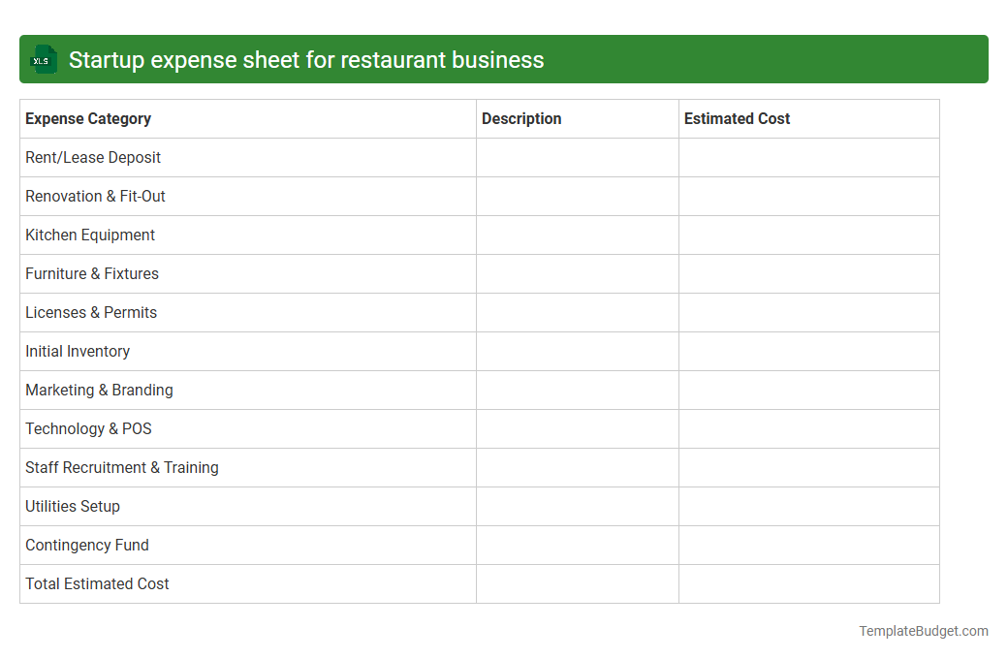Screen dimensions: 1008x659
Task: Select the Expense Category column header
Action: pyautogui.click(x=88, y=118)
